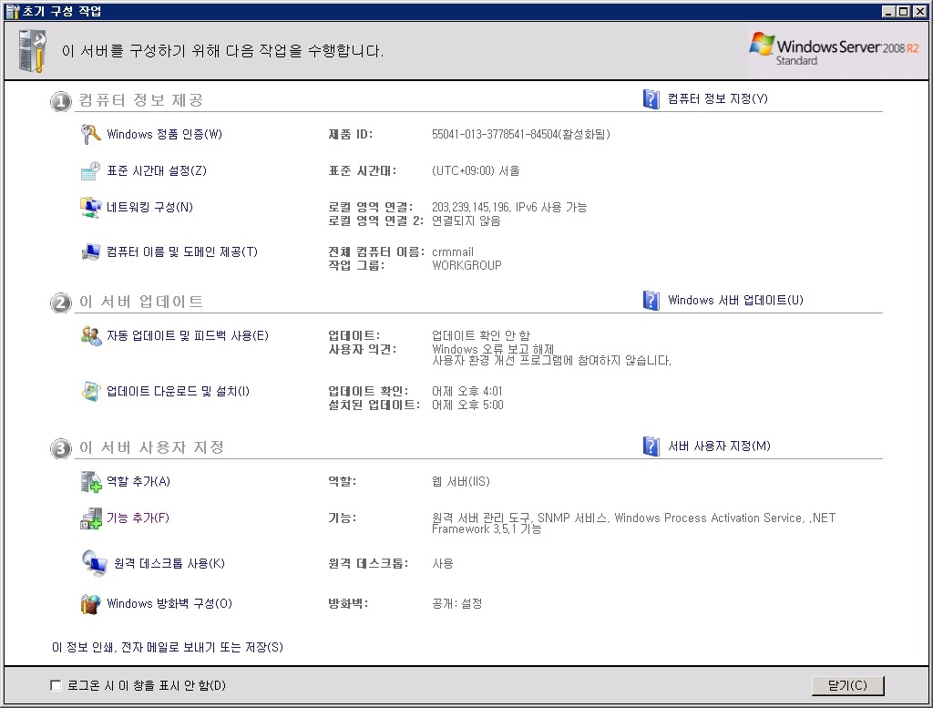Click the WORKGROUP value
Image resolution: width=933 pixels, height=708 pixels.
pyautogui.click(x=466, y=265)
